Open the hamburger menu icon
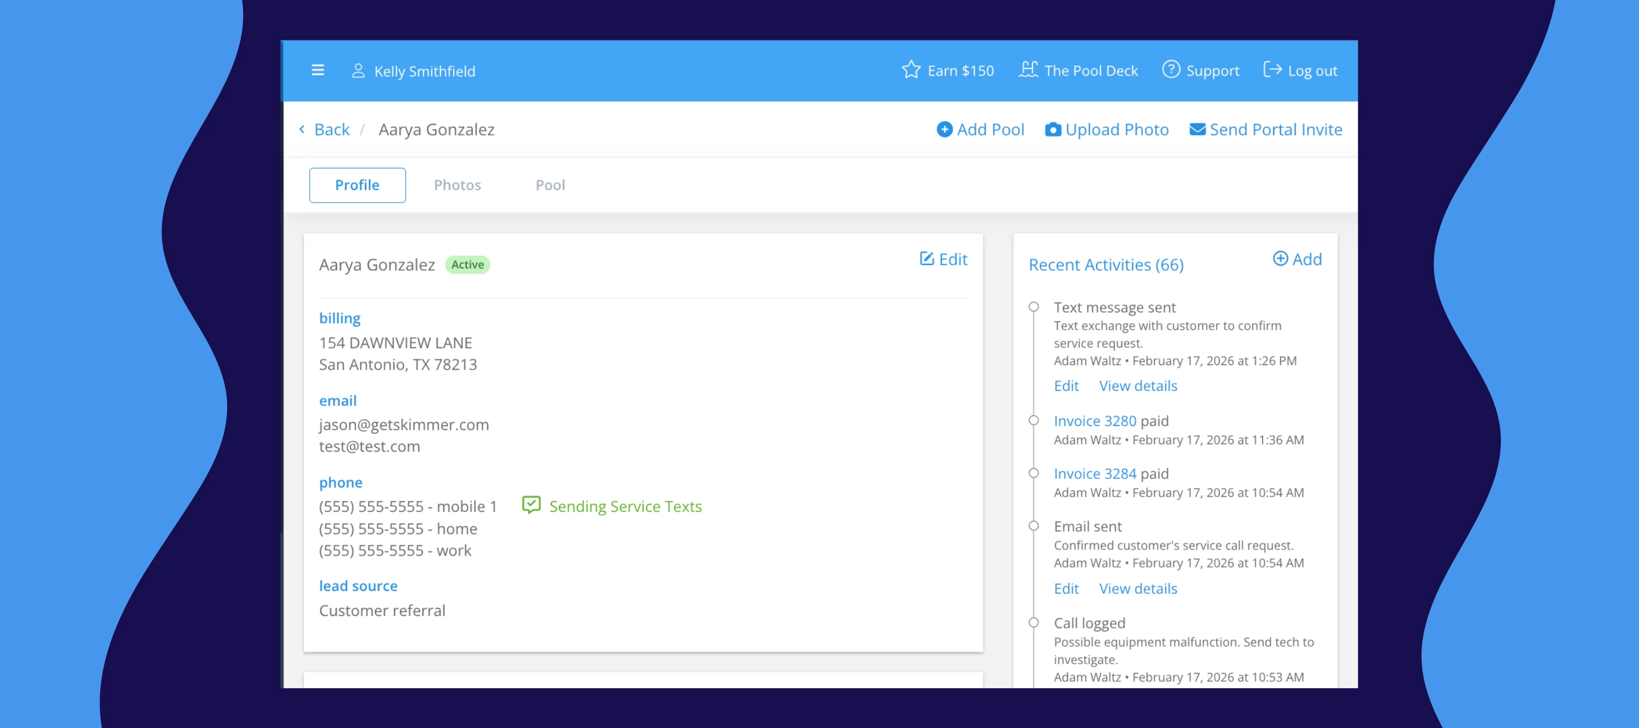Image resolution: width=1639 pixels, height=728 pixels. pyautogui.click(x=318, y=71)
